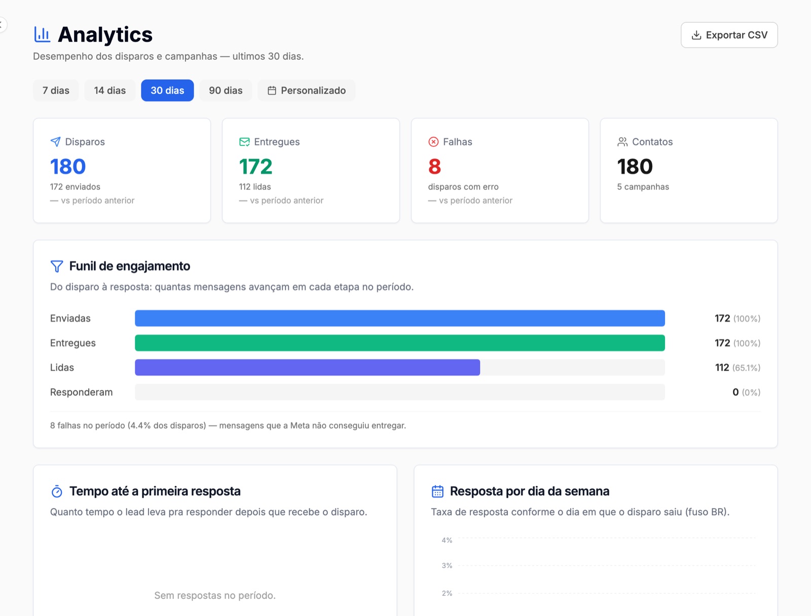Click the Responderam funnel row label
The height and width of the screenshot is (616, 811).
click(x=82, y=392)
